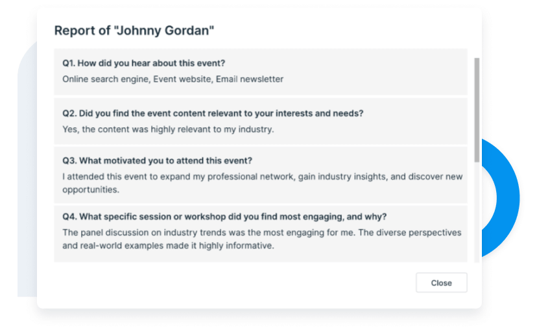
Task: Select the Q2 event content relevance question
Action: (x=213, y=113)
